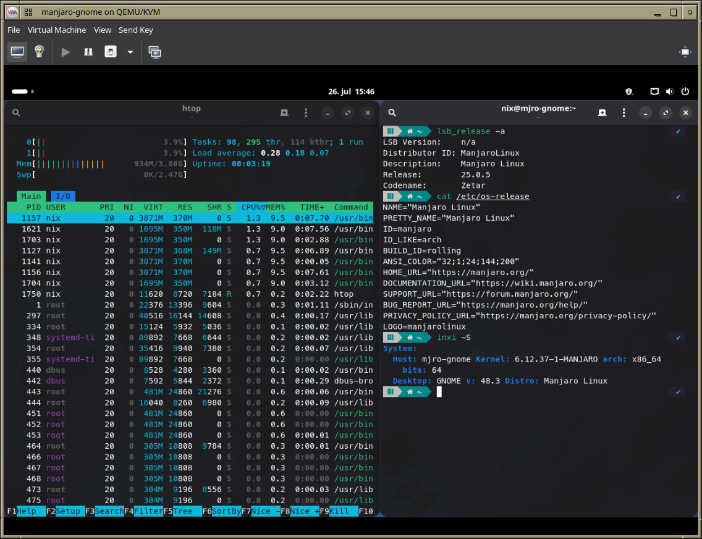
Task: Open the htop terminal's three-dot menu
Action: [x=306, y=113]
